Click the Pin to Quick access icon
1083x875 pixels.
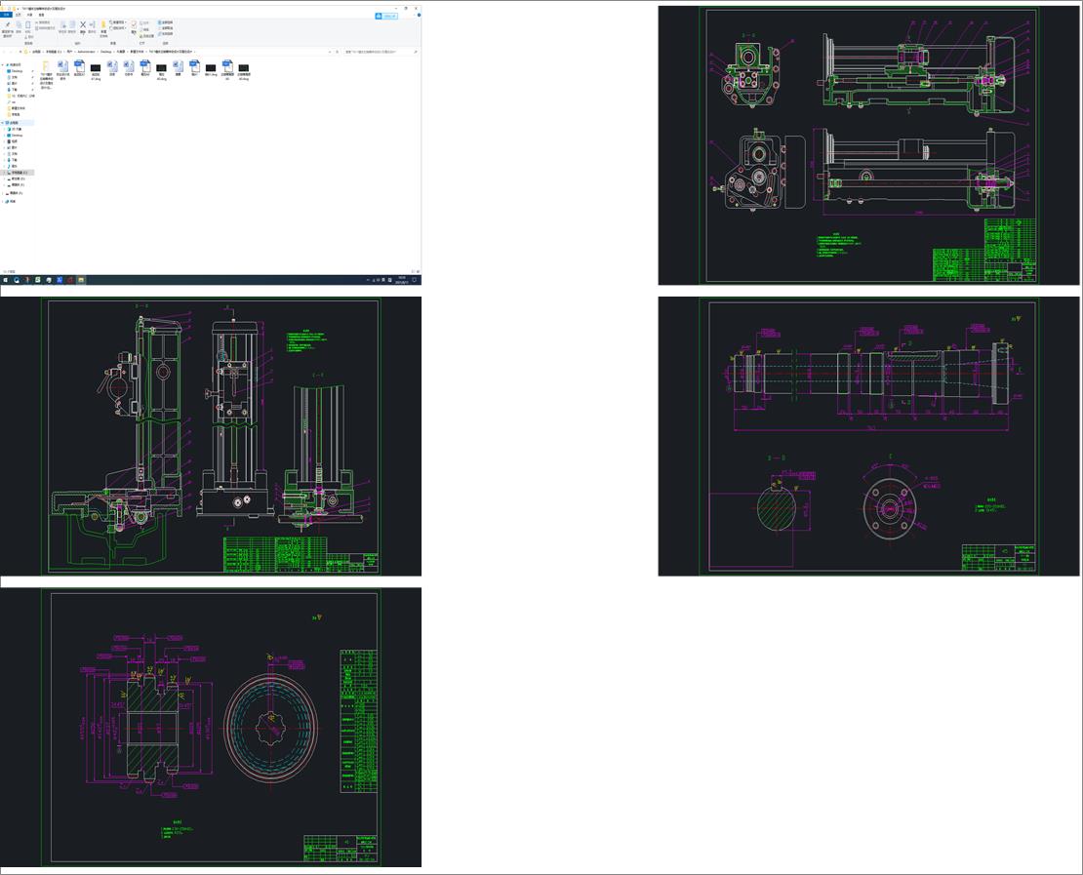pyautogui.click(x=8, y=26)
